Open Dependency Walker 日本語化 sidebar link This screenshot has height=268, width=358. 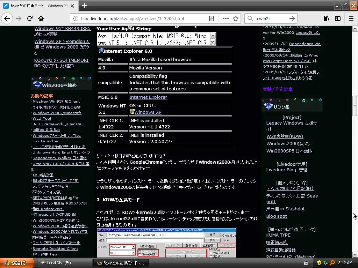(x=59, y=158)
